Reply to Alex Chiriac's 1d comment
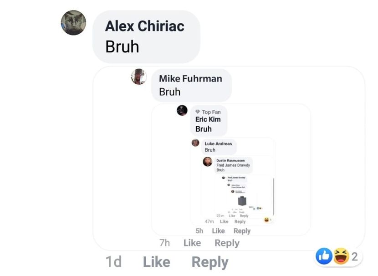378x276 pixels. pyautogui.click(x=210, y=262)
